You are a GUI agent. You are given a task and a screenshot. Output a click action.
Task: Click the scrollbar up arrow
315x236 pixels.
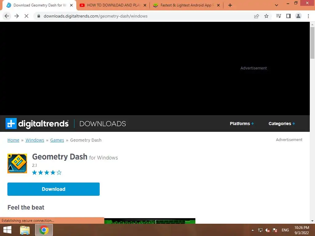[312, 25]
